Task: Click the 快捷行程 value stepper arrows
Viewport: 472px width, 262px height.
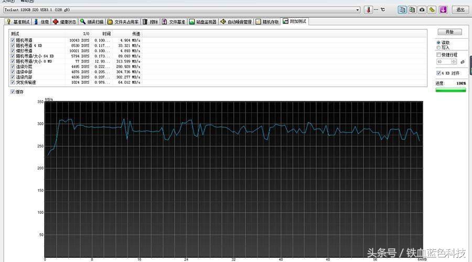Action: pos(454,62)
